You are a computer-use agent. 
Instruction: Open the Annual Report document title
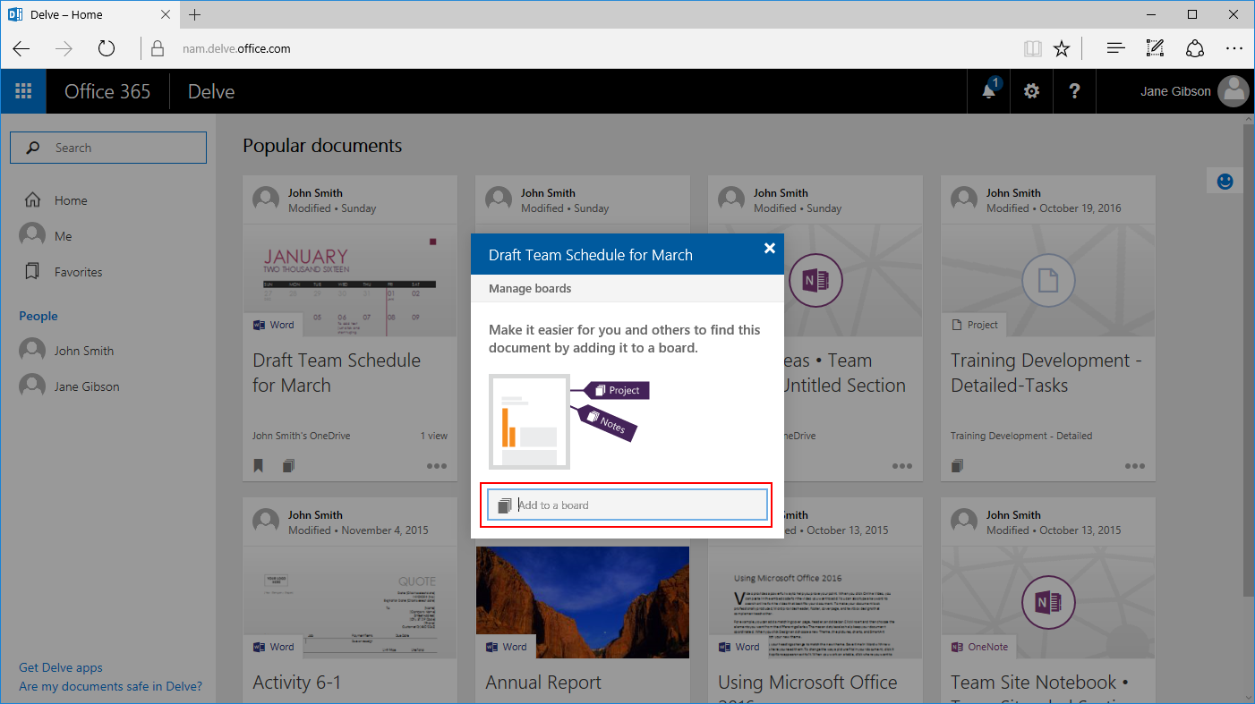543,683
